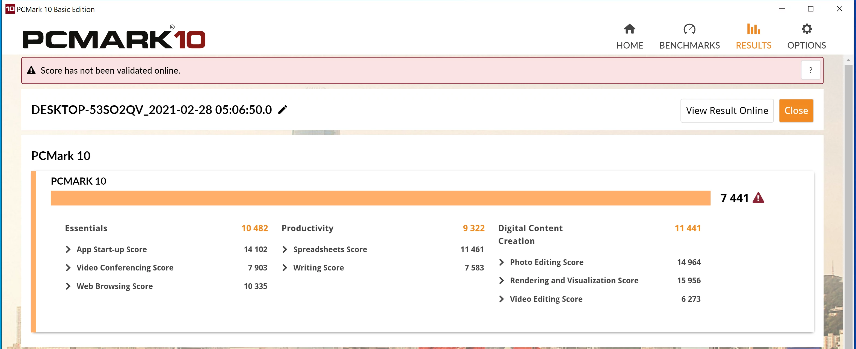Click the View Result Online button
Image resolution: width=856 pixels, height=349 pixels.
click(x=727, y=110)
